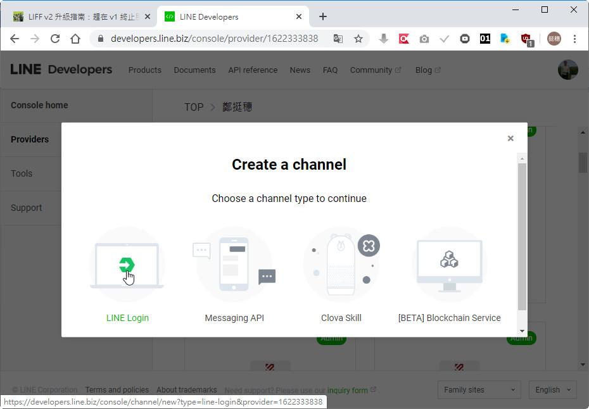Bookmark this page with the star icon
Viewport: 589px width, 409px height.
(x=358, y=39)
